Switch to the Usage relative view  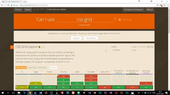[x=32, y=68]
